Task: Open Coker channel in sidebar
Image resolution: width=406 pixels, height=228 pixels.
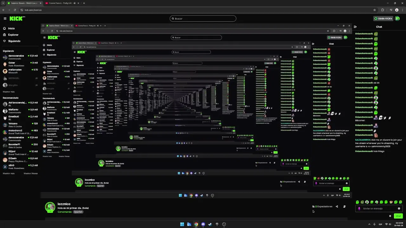Action: (20, 64)
